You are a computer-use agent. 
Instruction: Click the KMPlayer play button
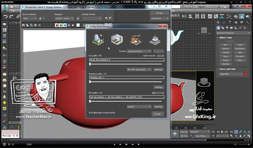click(x=126, y=144)
